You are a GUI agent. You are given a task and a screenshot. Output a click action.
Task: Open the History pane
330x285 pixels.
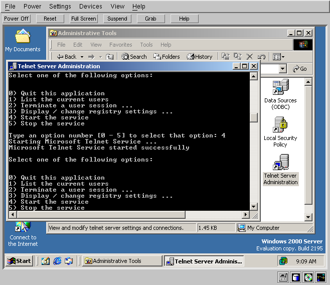[200, 57]
